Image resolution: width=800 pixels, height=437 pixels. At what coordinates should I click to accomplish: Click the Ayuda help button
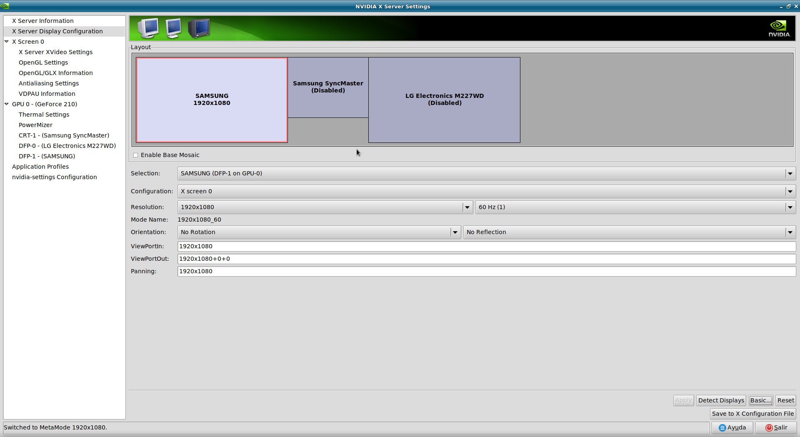(x=732, y=428)
